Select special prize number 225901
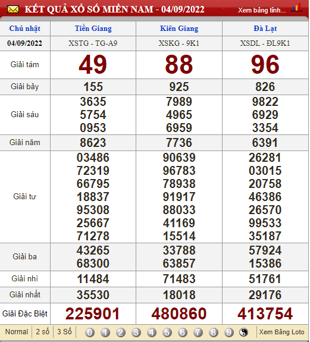This screenshot has height=342, width=310. [92, 314]
